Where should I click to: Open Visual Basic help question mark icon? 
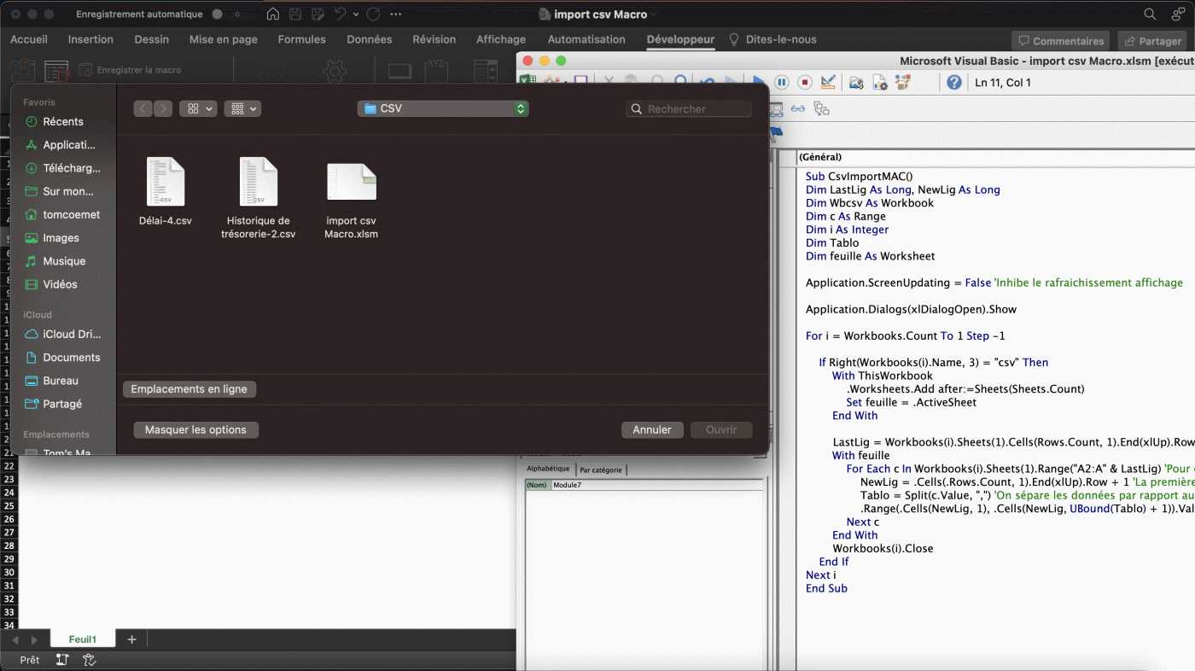[x=953, y=82]
